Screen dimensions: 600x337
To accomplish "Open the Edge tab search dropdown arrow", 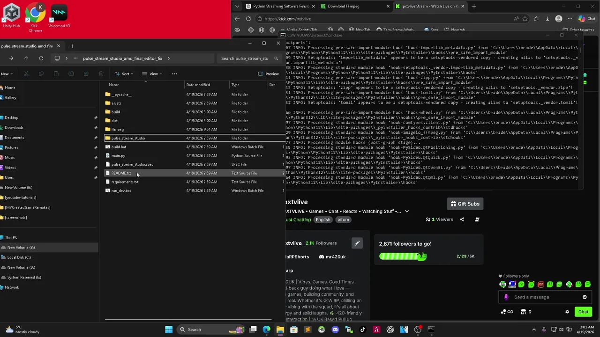I will [x=237, y=7].
